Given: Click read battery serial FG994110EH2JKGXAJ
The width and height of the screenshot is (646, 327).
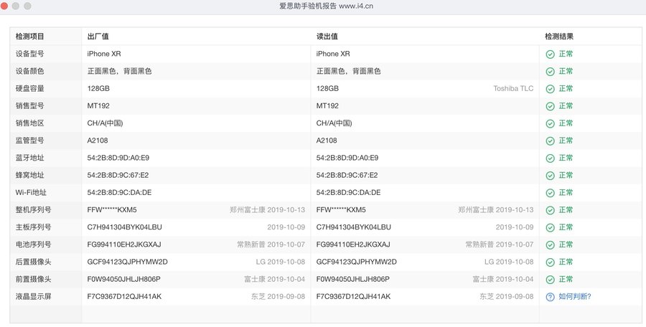Looking at the screenshot, I should [x=353, y=245].
